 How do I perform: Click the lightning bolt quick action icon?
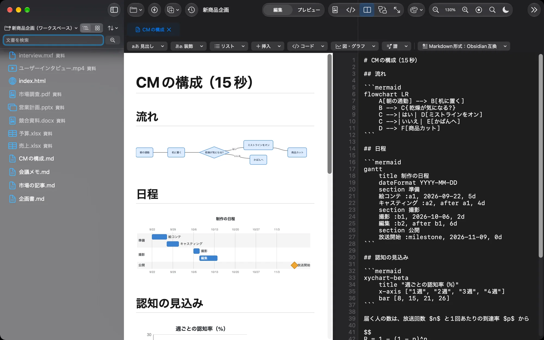(154, 10)
